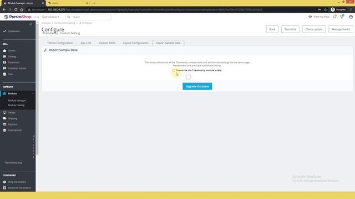Image resolution: width=355 pixels, height=199 pixels.
Task: Check the Overwrite Themevolty module's data checkbox
Action: [174, 70]
